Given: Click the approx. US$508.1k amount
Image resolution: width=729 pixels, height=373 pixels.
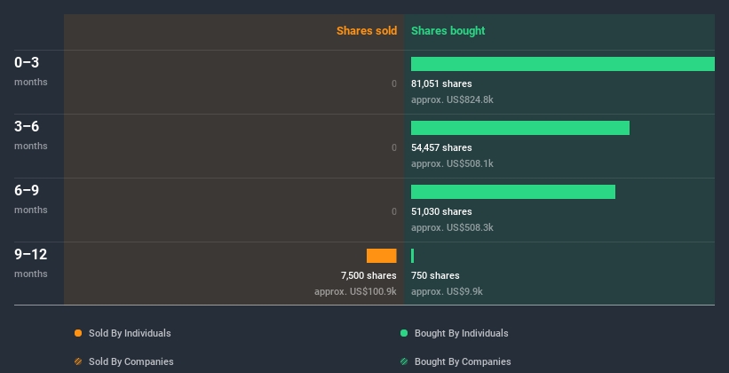Looking at the screenshot, I should tap(452, 163).
